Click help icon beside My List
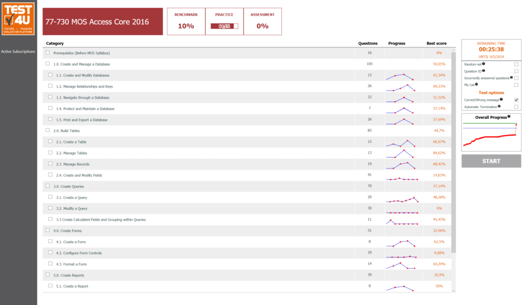Screen dimensions: 525x305 tap(477, 84)
